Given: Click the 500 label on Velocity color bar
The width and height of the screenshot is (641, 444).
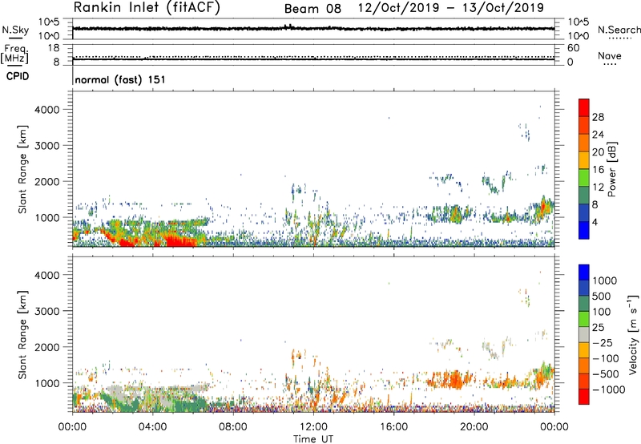Looking at the screenshot, I should tap(603, 297).
